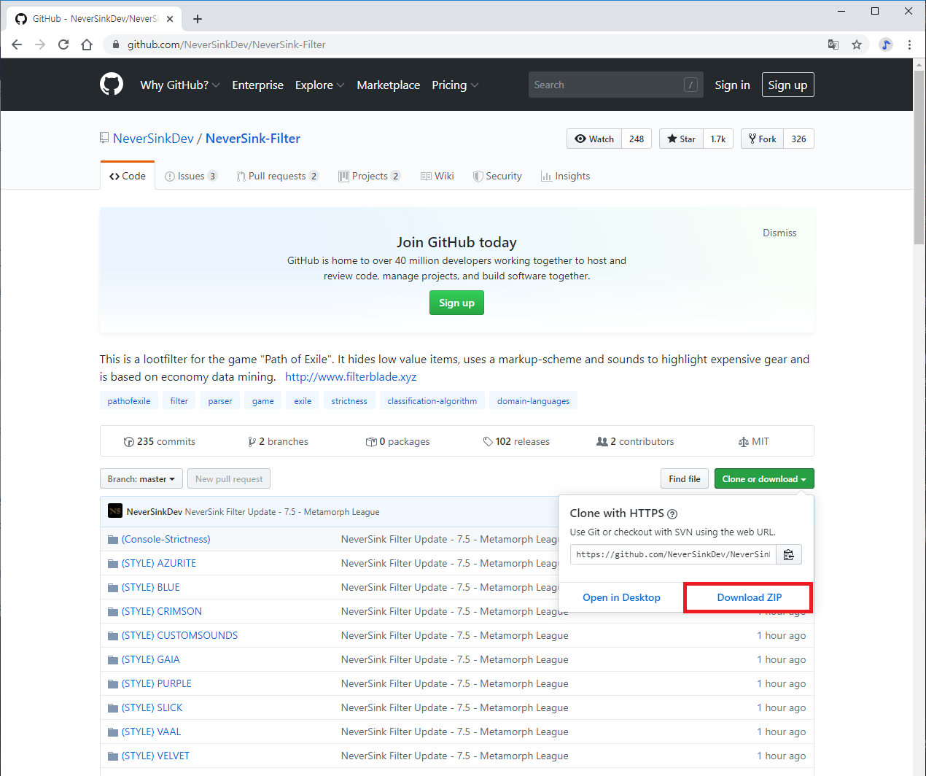This screenshot has width=926, height=776.
Task: Open the (STYLE) SLICK folder
Action: tap(152, 707)
